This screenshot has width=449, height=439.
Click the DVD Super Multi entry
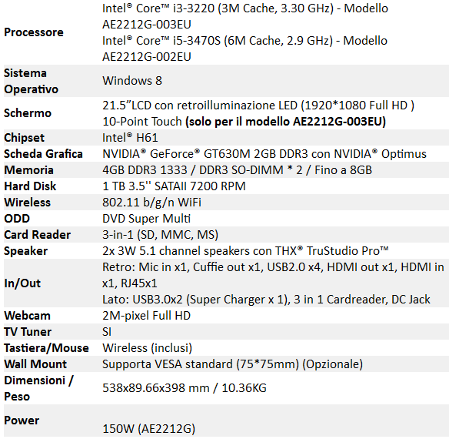click(146, 219)
